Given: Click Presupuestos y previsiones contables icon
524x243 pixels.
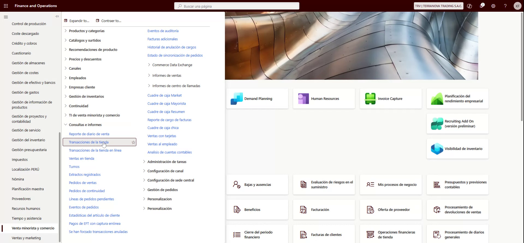Looking at the screenshot, I should tap(437, 185).
